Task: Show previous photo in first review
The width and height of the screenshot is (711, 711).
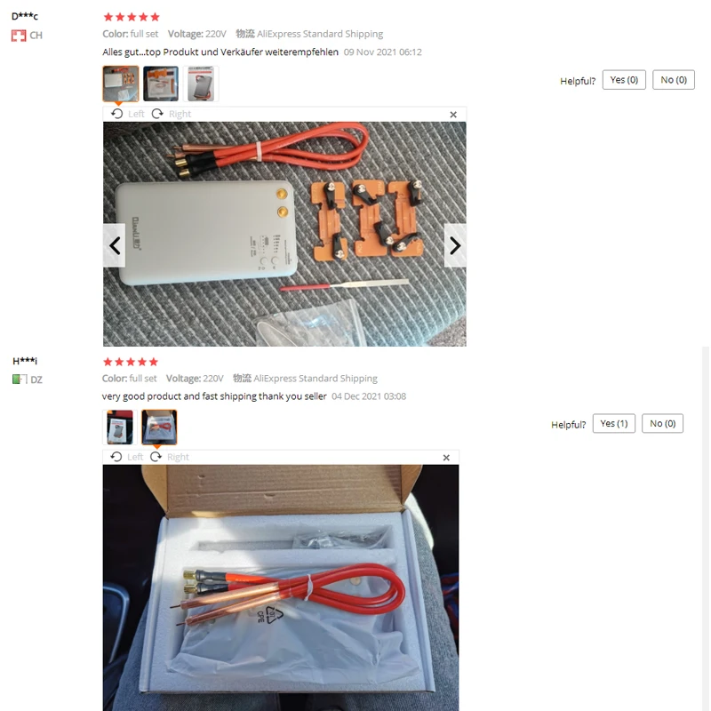Action: tap(115, 245)
